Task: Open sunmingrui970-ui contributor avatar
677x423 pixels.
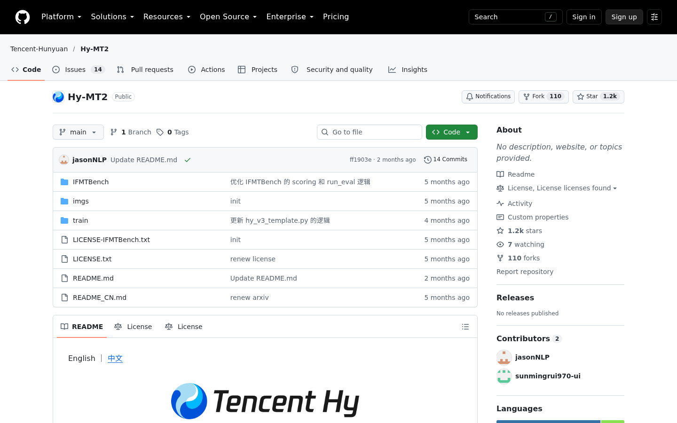Action: point(504,376)
